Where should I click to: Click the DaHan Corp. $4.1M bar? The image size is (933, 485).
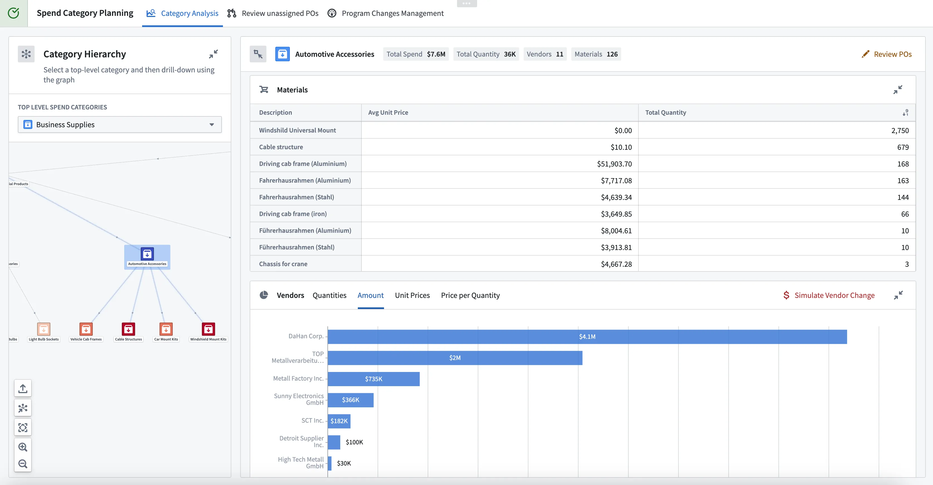(587, 337)
